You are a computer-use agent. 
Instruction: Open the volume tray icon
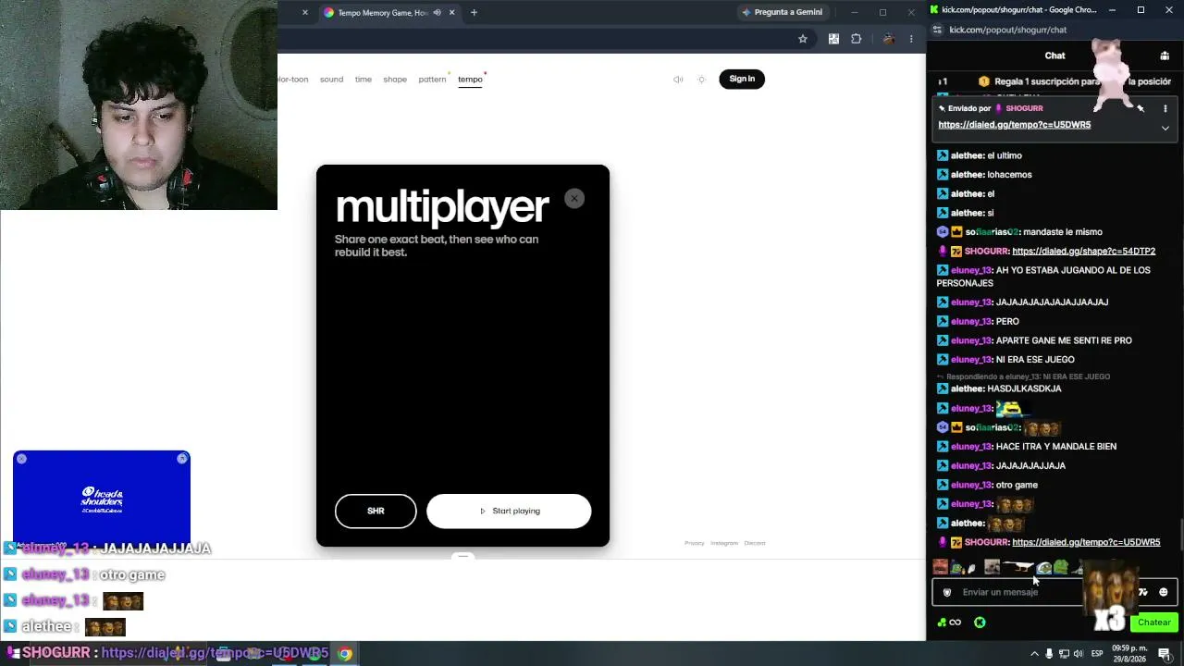[x=1079, y=654]
